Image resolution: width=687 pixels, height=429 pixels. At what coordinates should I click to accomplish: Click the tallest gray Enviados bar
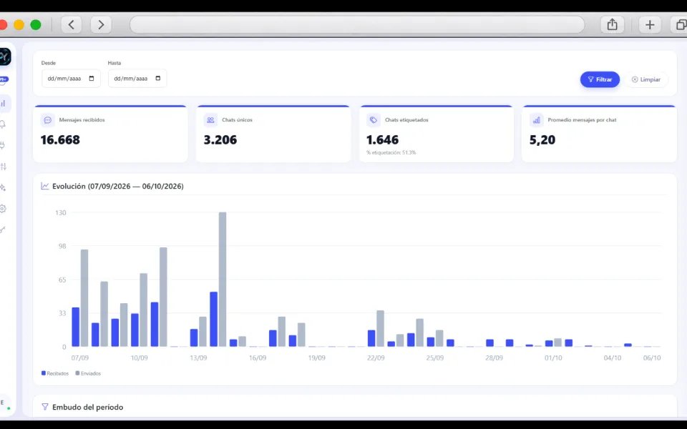[x=223, y=280]
